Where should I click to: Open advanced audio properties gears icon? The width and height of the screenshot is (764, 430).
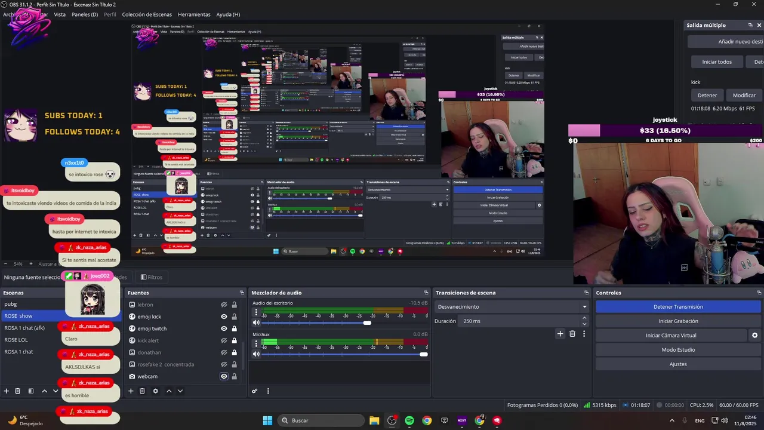255,391
